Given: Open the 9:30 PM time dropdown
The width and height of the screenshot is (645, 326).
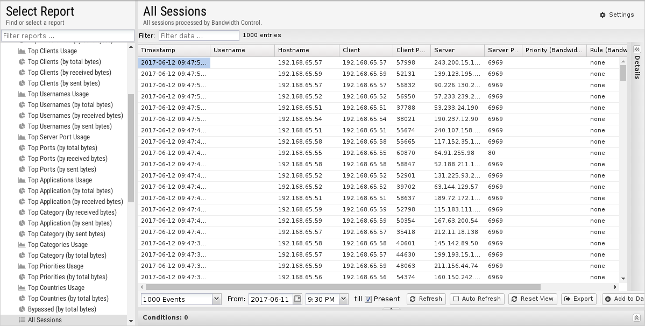Looking at the screenshot, I should click(x=343, y=299).
